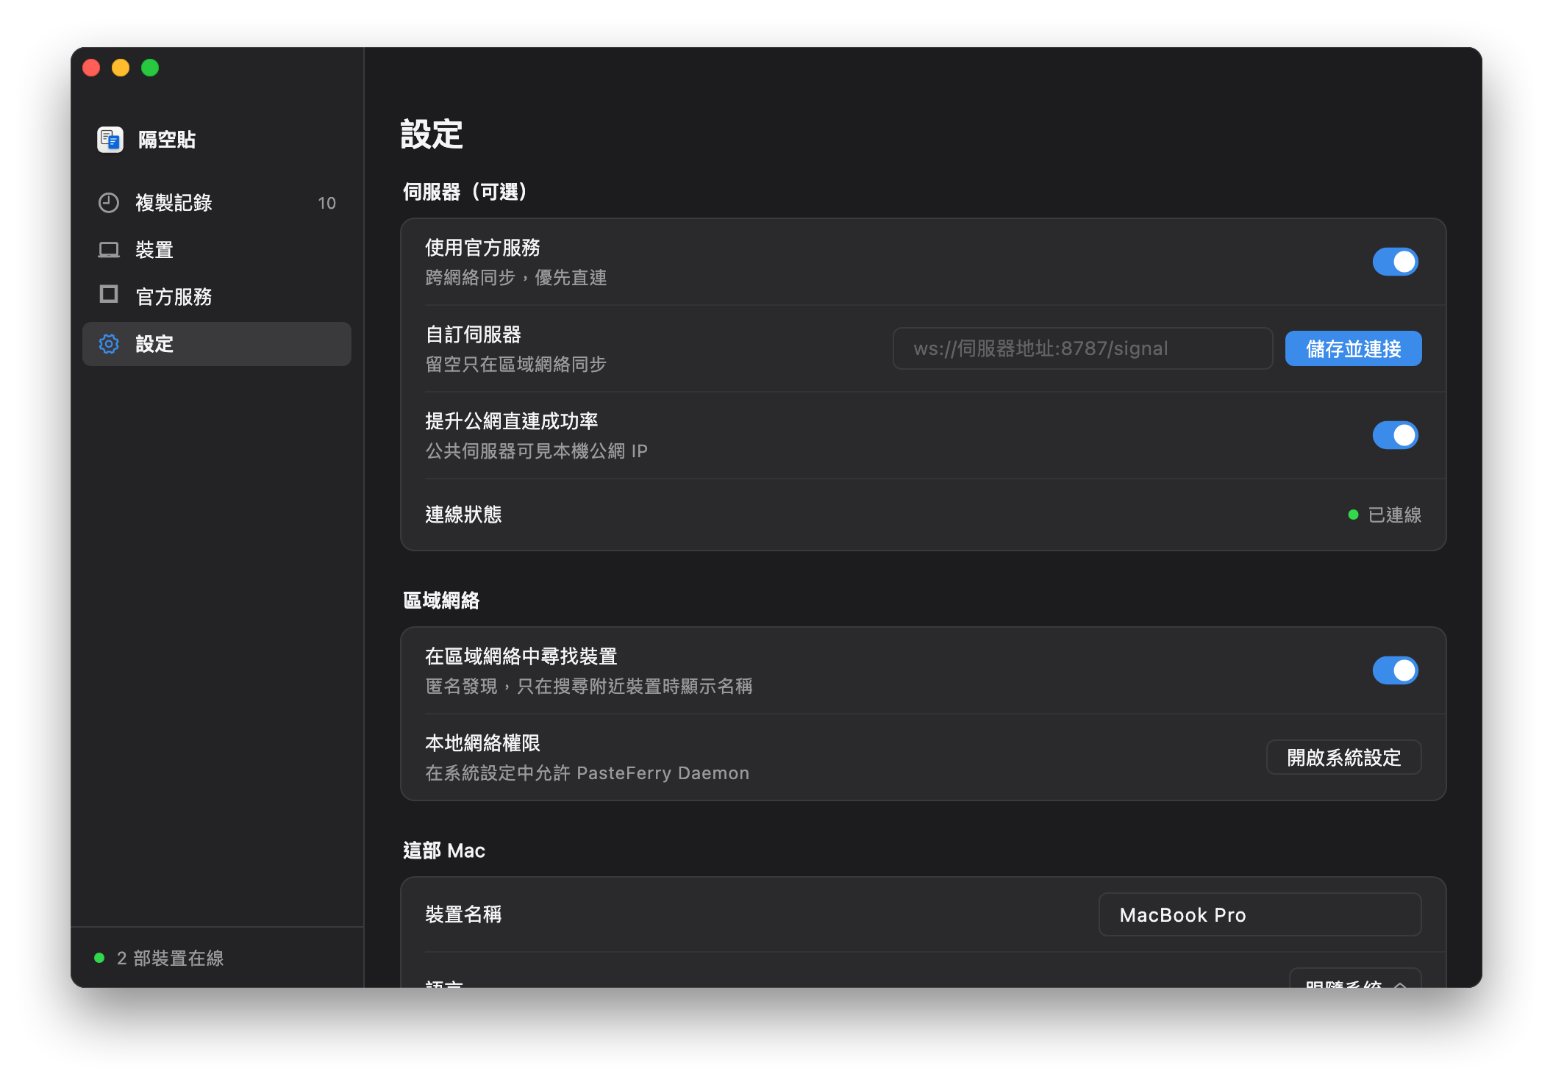The image size is (1553, 1082).
Task: Click the 區域網絡 section heading
Action: 441,601
